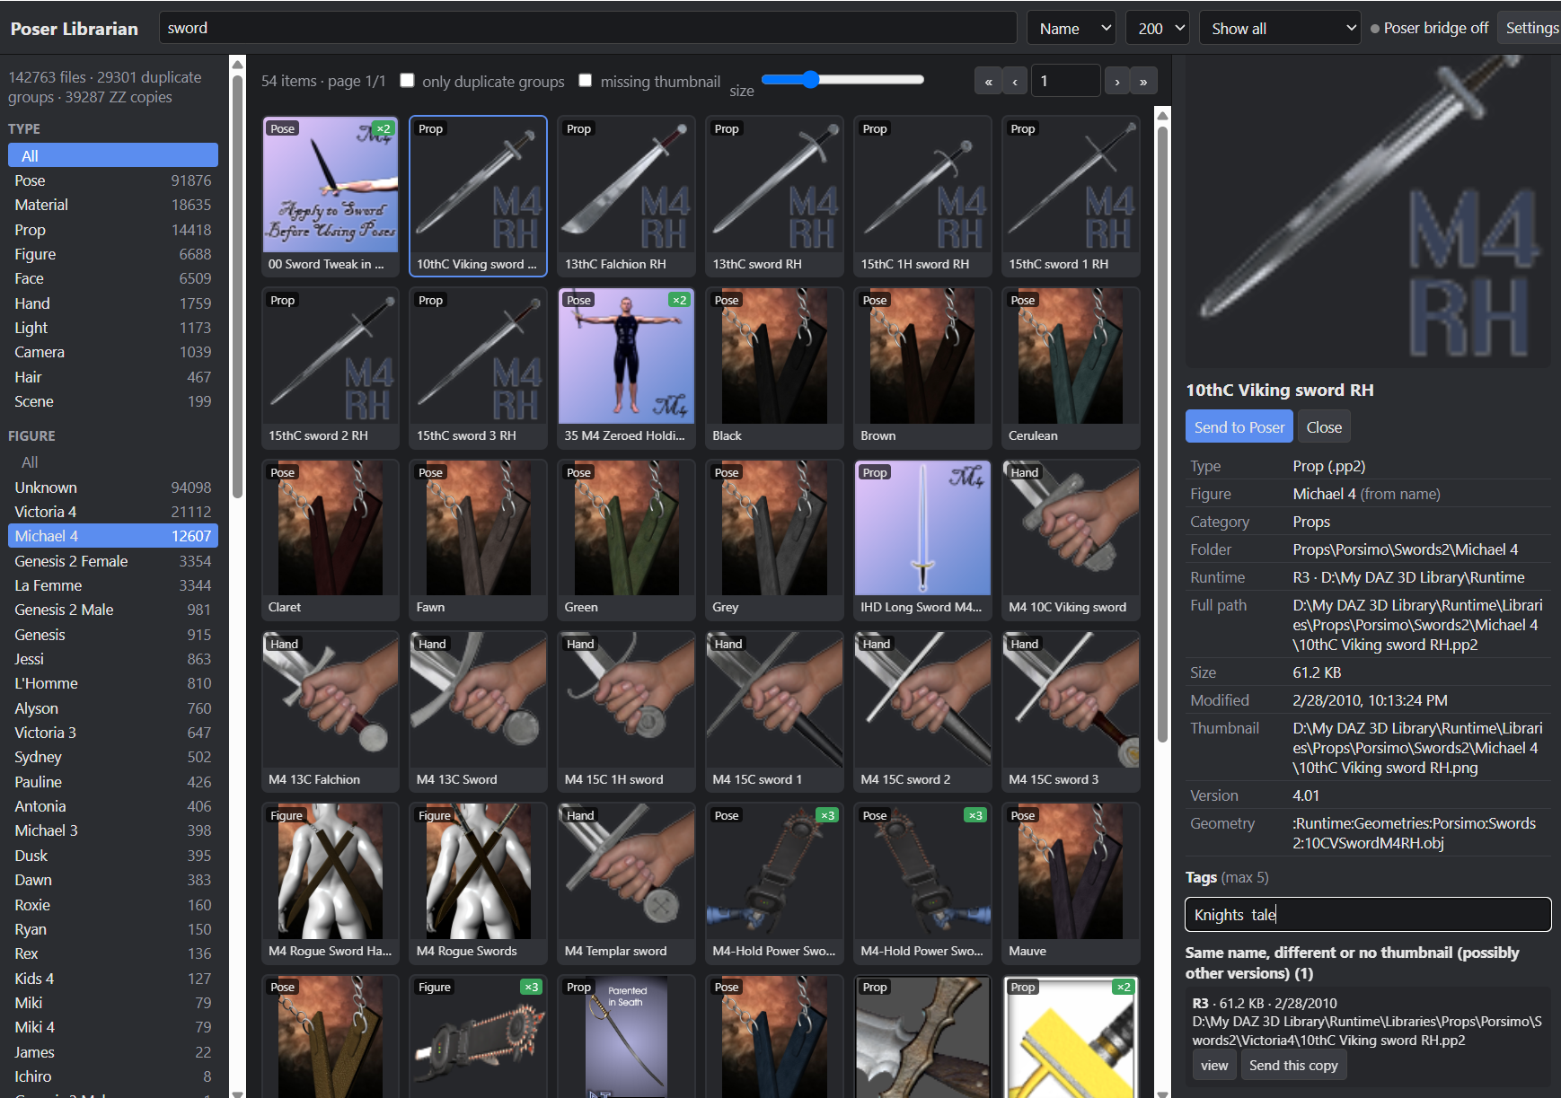Filter type by Pose
Image resolution: width=1561 pixels, height=1098 pixels.
click(113, 180)
